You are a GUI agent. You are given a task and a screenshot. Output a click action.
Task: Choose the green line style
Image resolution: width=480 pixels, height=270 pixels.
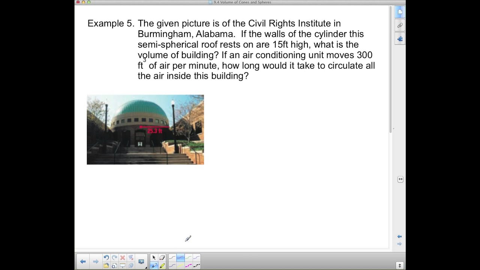(x=189, y=258)
